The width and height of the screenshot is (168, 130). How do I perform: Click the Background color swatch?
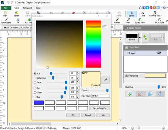pyautogui.click(x=155, y=76)
